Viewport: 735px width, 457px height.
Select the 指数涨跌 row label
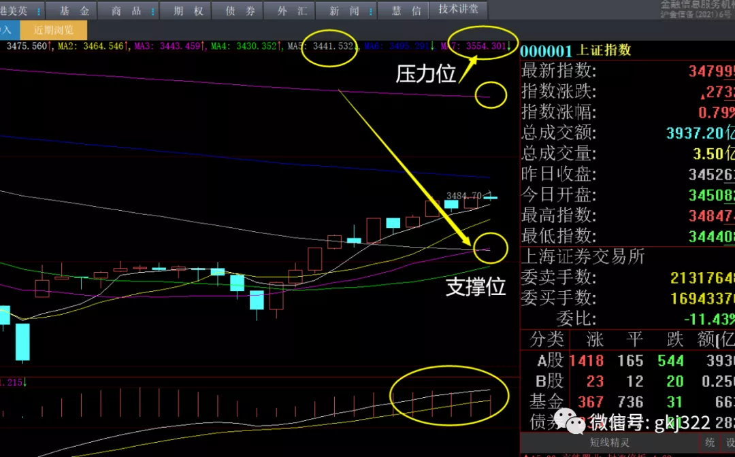[x=559, y=91]
